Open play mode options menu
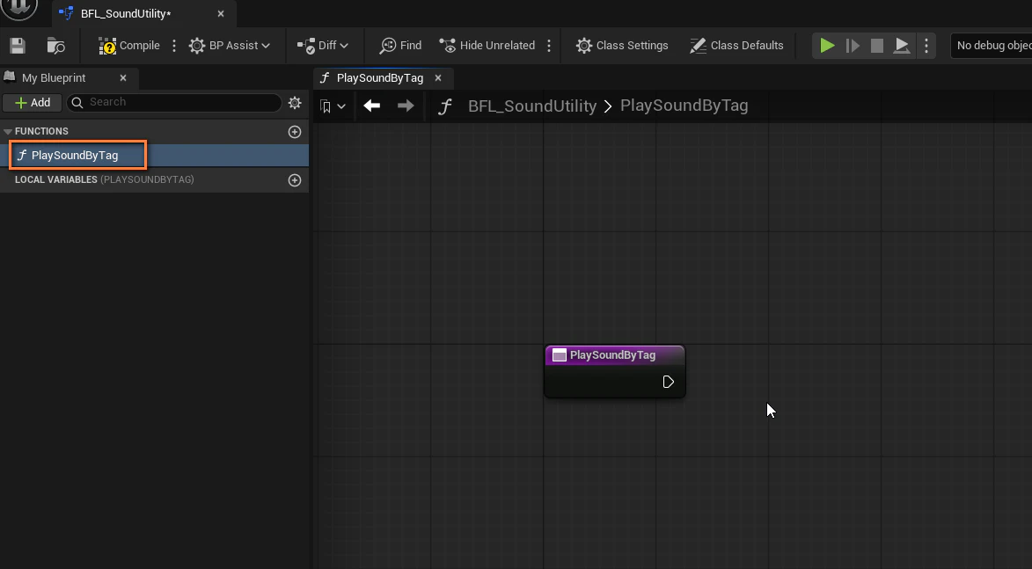Image resolution: width=1032 pixels, height=569 pixels. (926, 46)
